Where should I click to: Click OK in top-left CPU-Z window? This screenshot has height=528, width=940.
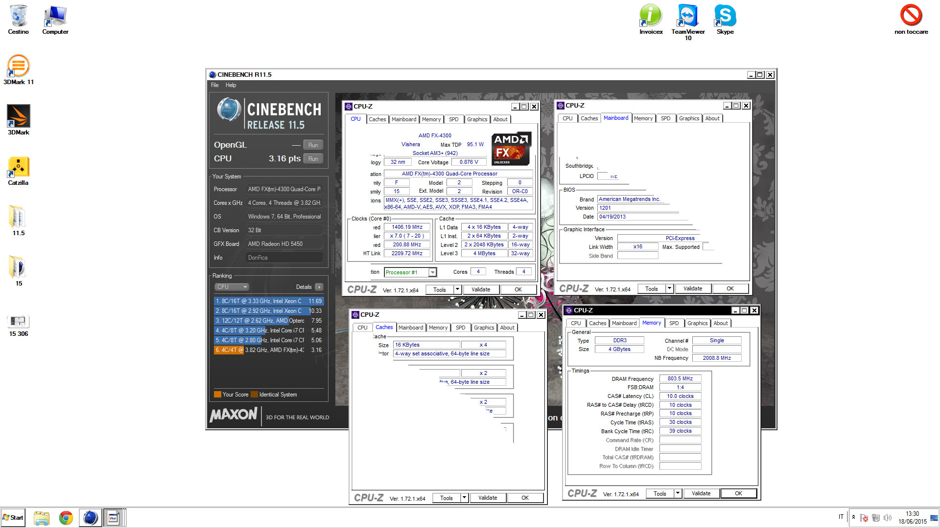tap(518, 289)
